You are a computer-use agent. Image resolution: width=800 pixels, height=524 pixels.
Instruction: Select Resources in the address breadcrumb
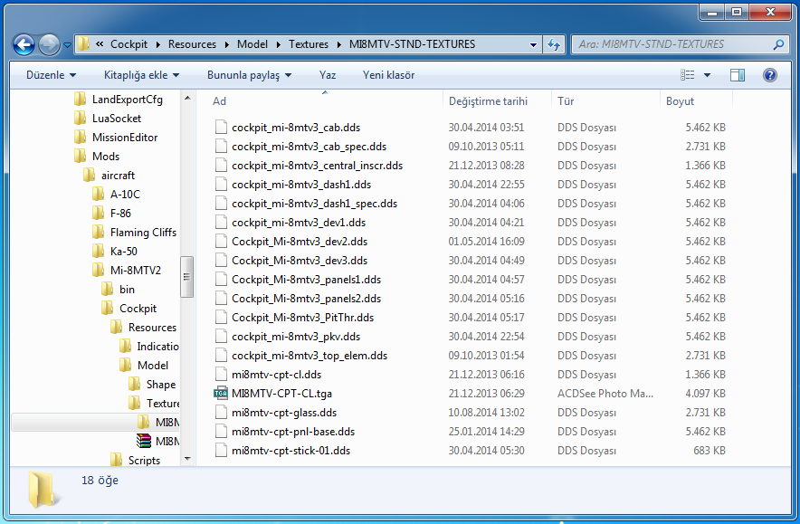pos(193,44)
